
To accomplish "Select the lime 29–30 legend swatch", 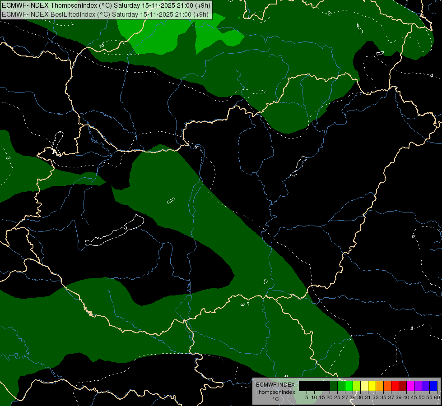I will pos(357,386).
